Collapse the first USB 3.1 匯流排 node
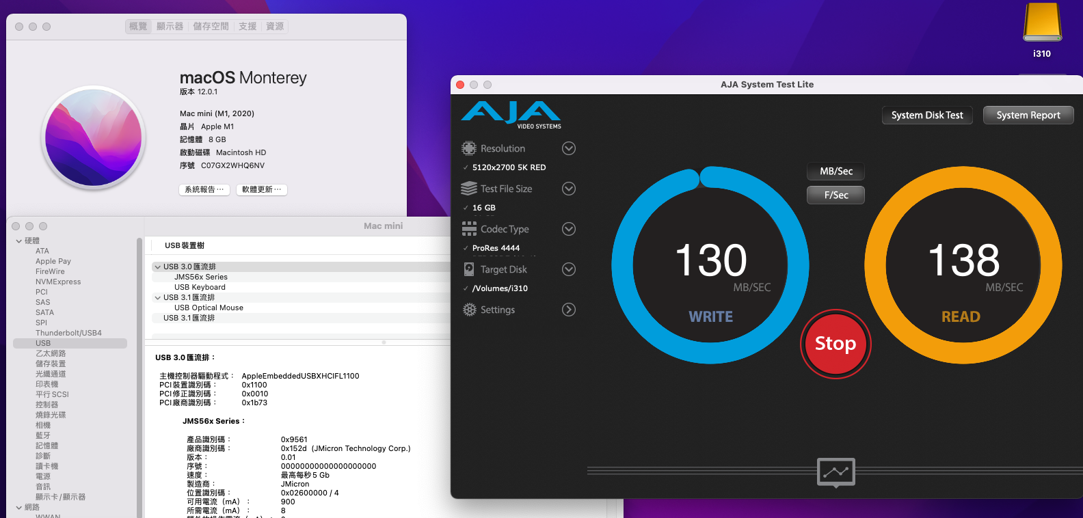Image resolution: width=1083 pixels, height=518 pixels. pyautogui.click(x=158, y=297)
